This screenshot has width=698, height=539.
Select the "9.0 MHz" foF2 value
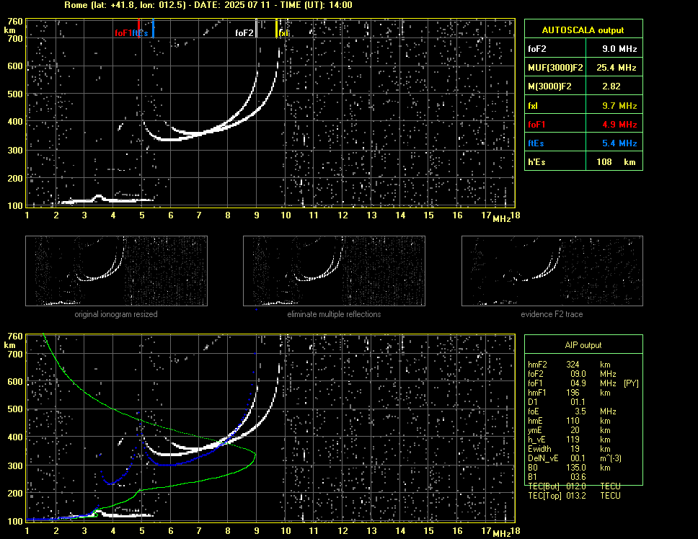click(619, 49)
